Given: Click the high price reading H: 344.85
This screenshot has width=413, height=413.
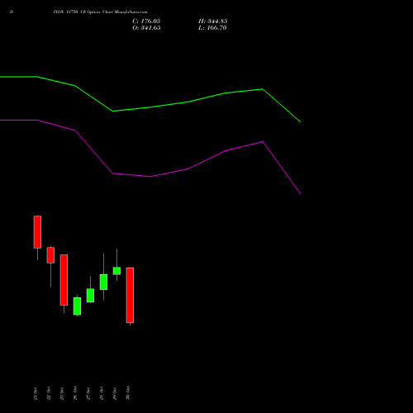Looking at the screenshot, I should 213,21.
